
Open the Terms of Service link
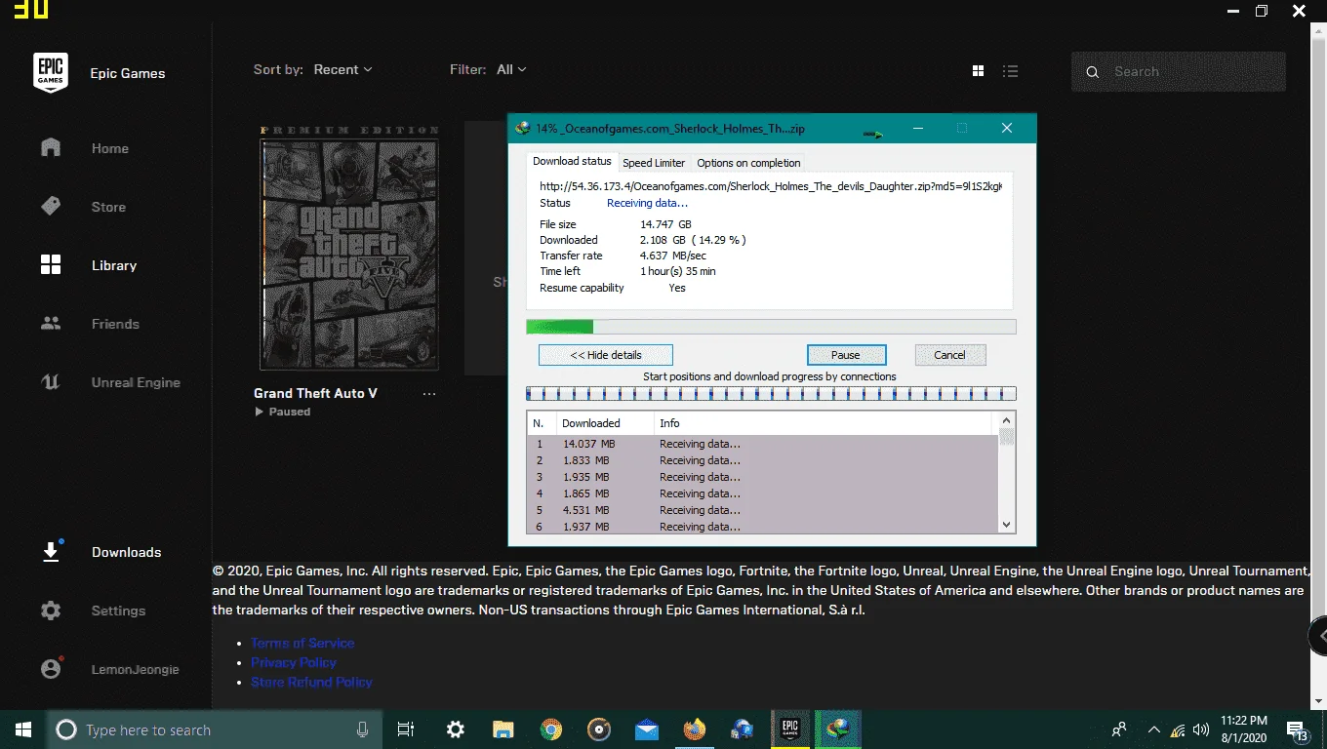click(302, 643)
